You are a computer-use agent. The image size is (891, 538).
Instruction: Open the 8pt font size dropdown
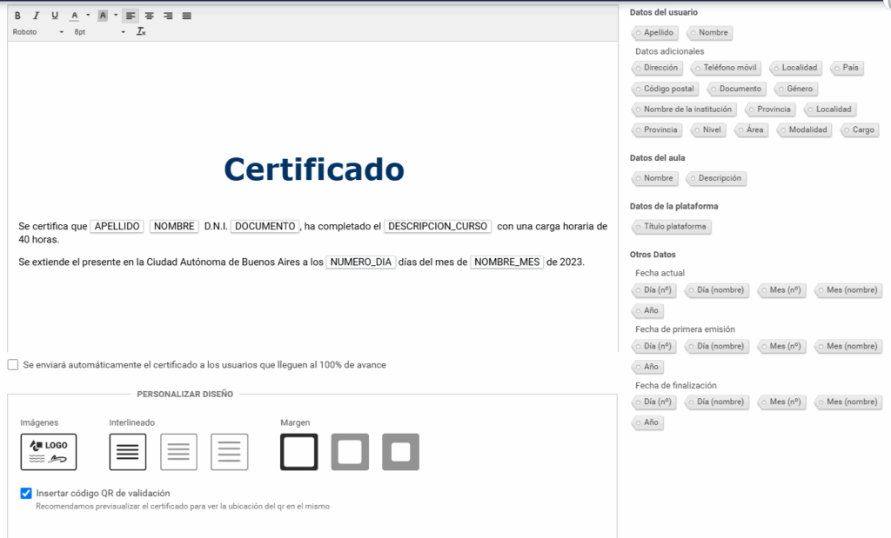[123, 31]
